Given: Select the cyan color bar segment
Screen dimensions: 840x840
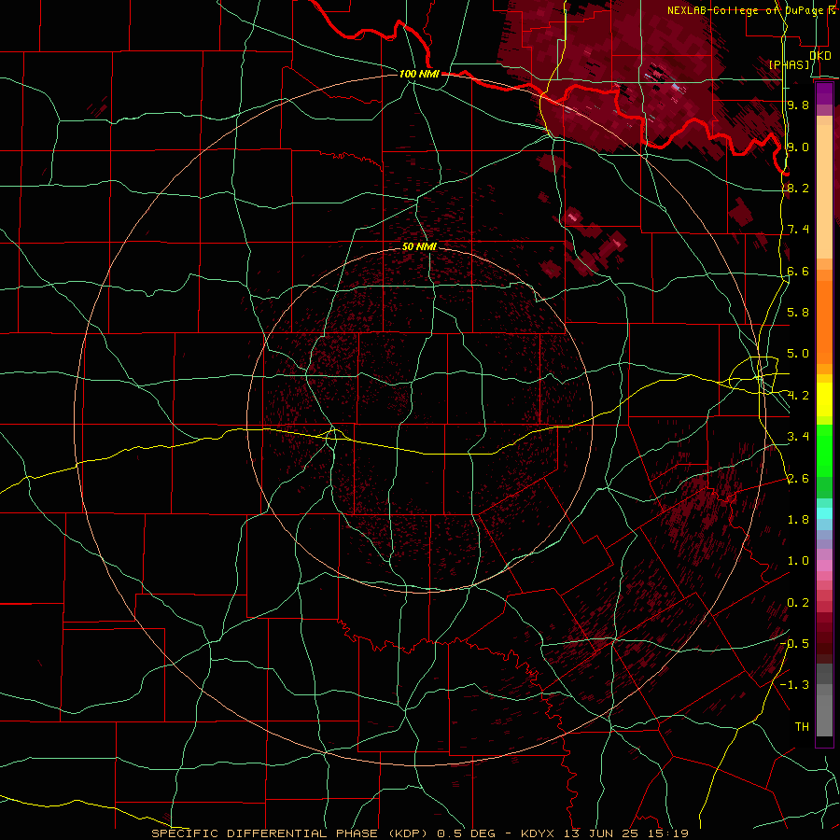Looking at the screenshot, I should (x=824, y=513).
